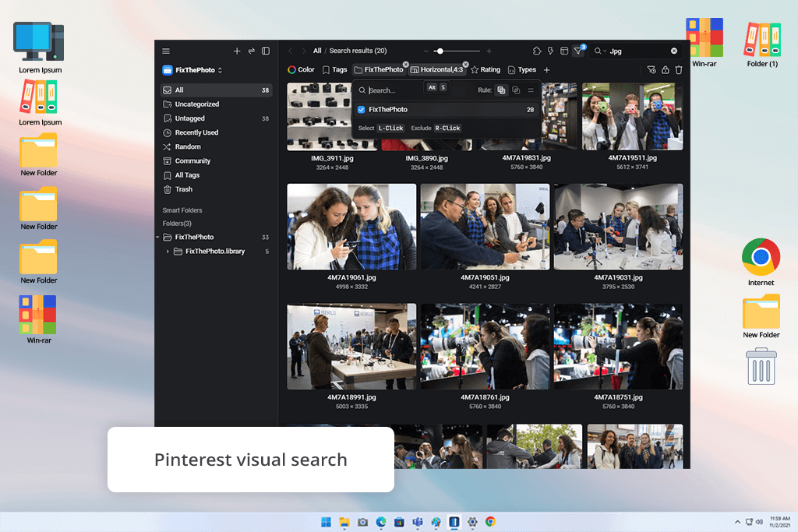
Task: Open search options dropdown beside magnifier
Action: click(605, 51)
